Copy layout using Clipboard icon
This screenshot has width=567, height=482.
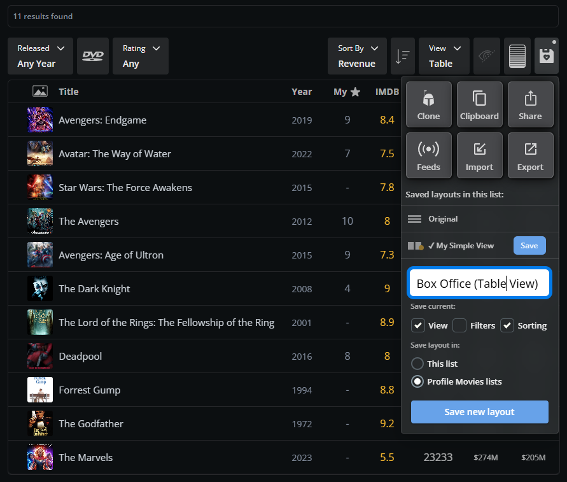coord(479,104)
